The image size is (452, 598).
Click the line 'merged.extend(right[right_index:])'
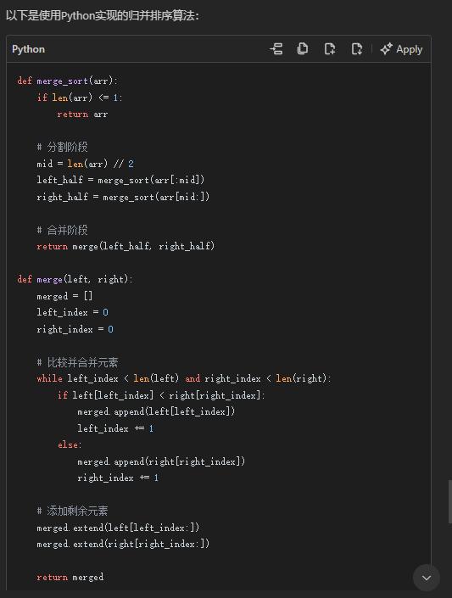click(x=123, y=545)
